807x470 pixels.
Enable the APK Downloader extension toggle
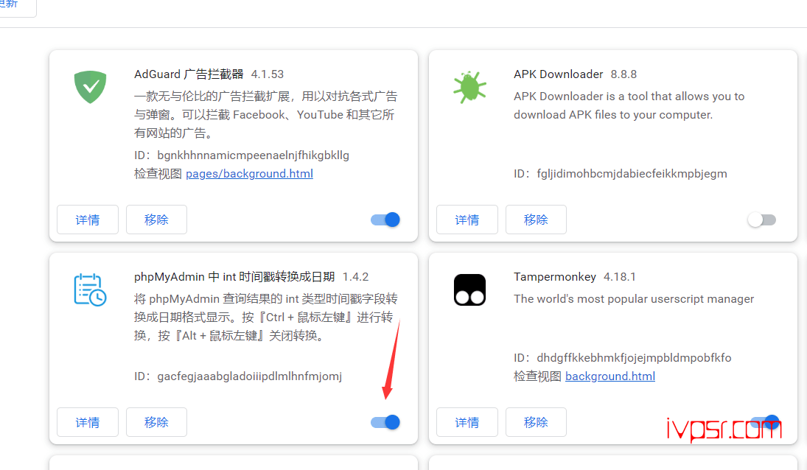coord(762,220)
